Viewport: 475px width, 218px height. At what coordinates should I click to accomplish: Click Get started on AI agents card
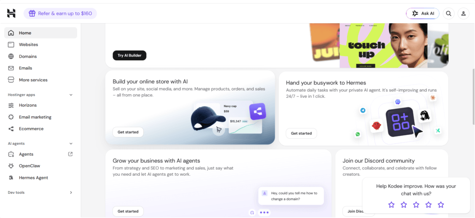[128, 212]
